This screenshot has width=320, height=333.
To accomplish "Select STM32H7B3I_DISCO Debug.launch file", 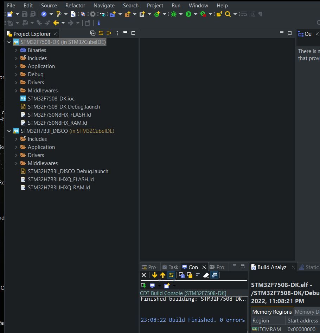I will coord(68,171).
